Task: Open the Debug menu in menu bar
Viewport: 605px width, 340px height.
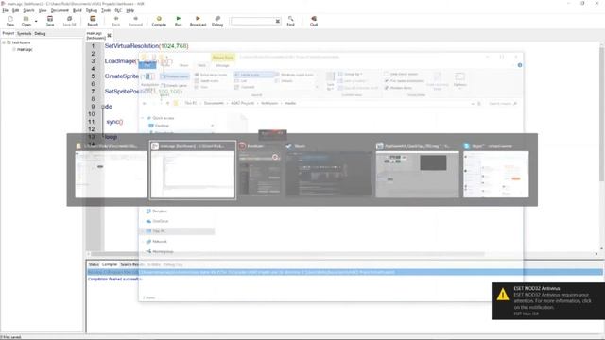Action: coord(92,10)
